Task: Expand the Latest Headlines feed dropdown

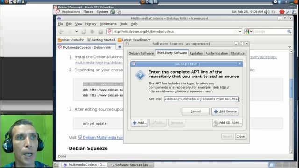Action: (x=134, y=40)
